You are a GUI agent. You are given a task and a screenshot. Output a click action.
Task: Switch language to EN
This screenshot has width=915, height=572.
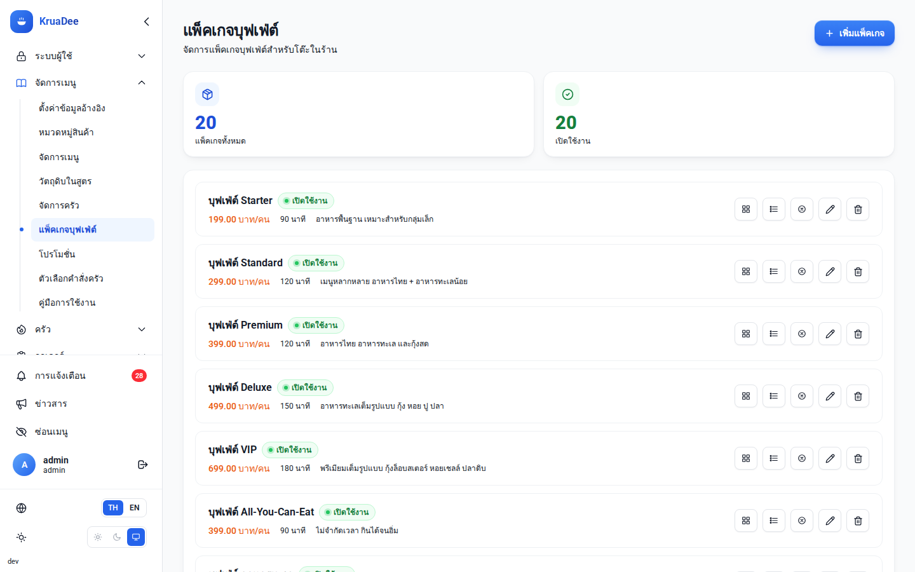135,508
